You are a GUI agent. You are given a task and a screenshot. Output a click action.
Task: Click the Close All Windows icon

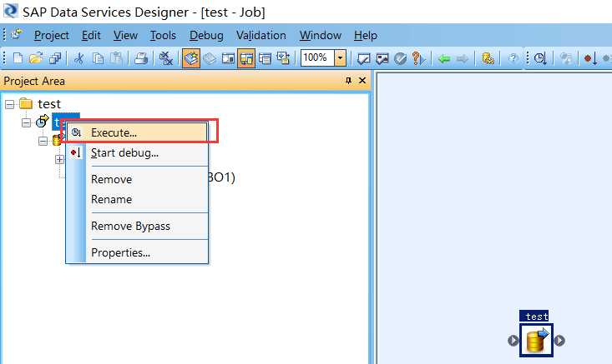pos(166,58)
